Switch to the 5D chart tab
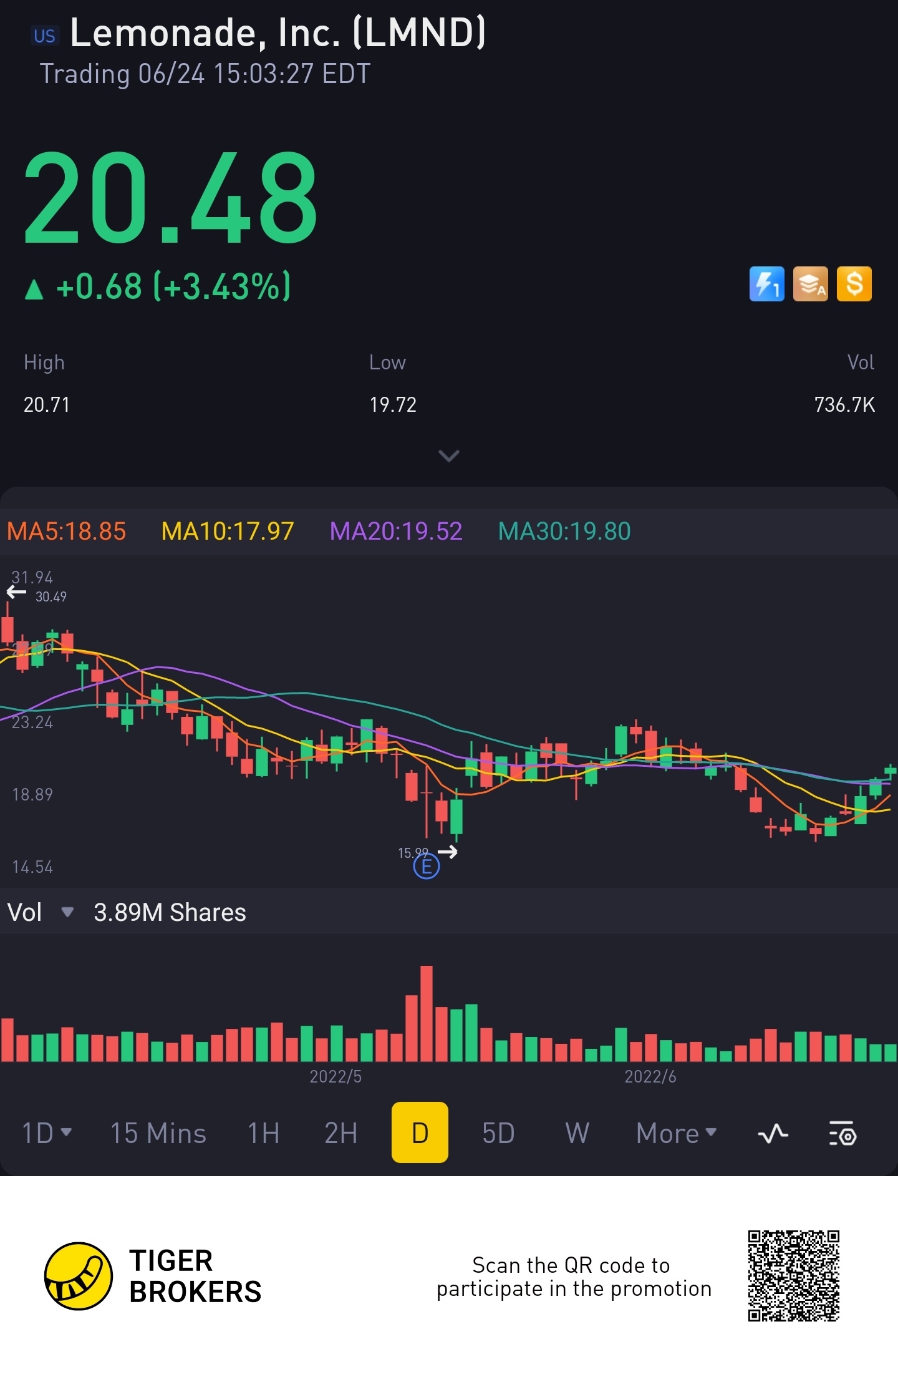Screen dimensions: 898x1377 click(498, 1133)
